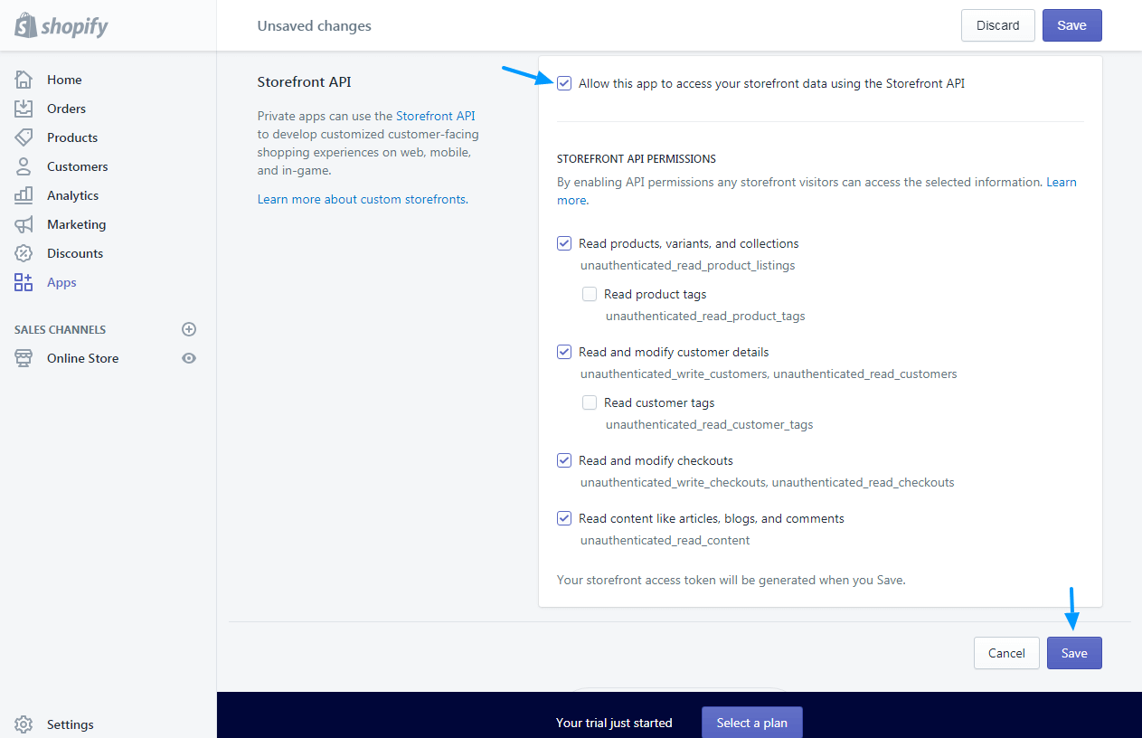
Task: View online store via eye icon
Action: tap(189, 358)
